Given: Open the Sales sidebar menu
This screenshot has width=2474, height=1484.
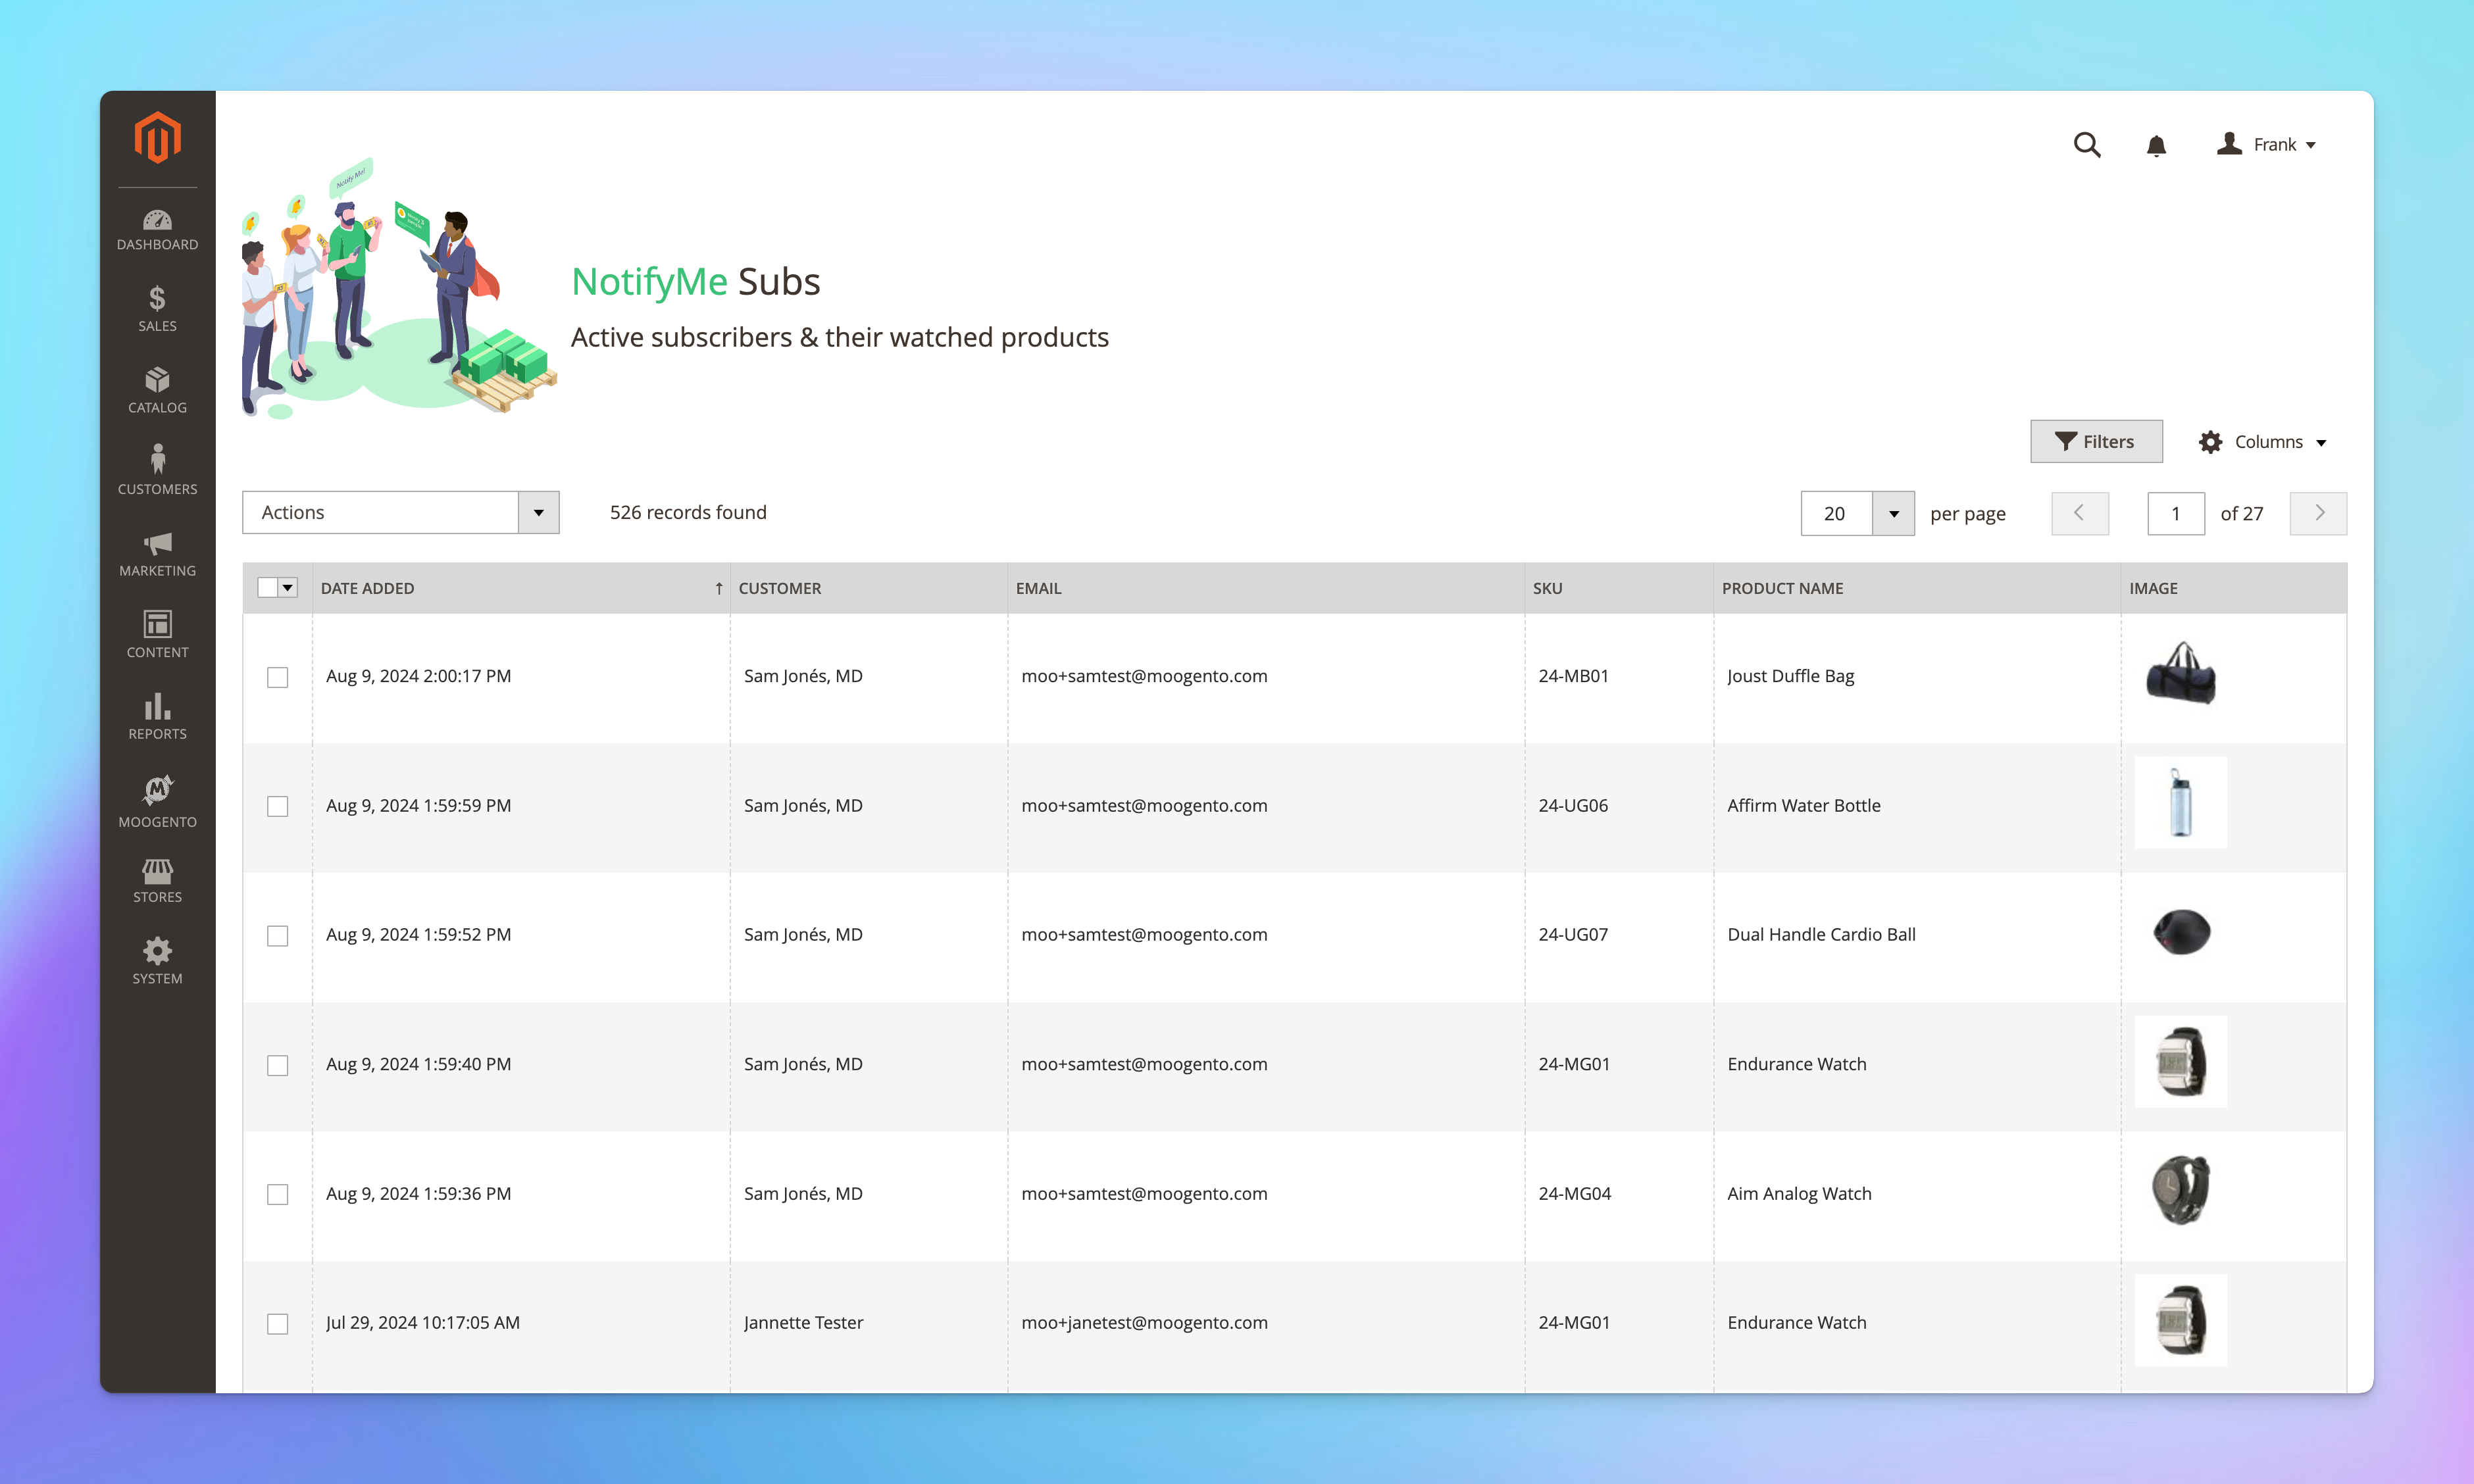Looking at the screenshot, I should pos(157,310).
